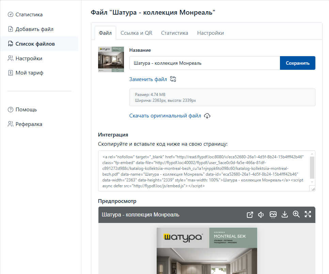Click the Сохранить button
This screenshot has height=274, width=329.
[x=298, y=63]
